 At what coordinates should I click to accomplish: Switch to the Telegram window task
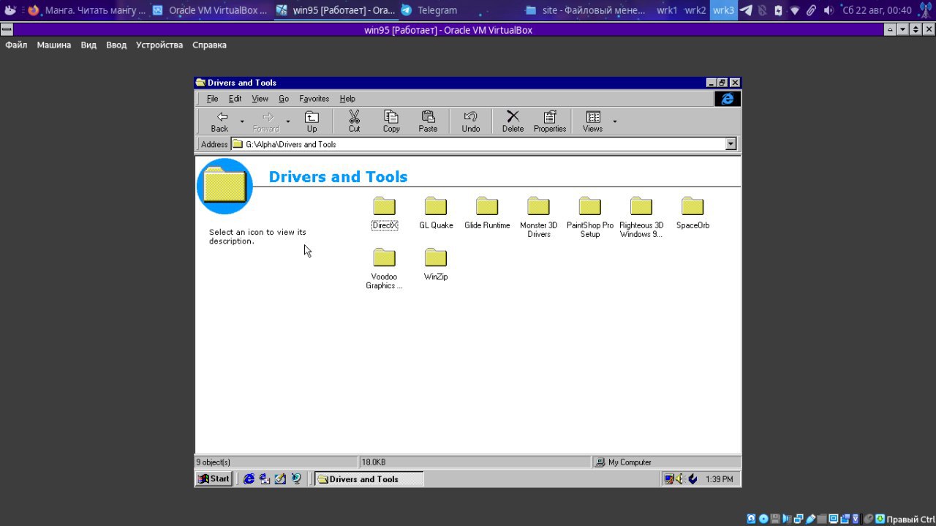coord(429,10)
